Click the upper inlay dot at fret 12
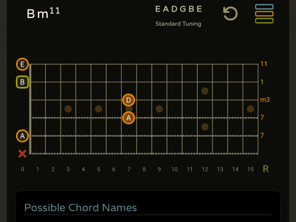 [x=205, y=91]
